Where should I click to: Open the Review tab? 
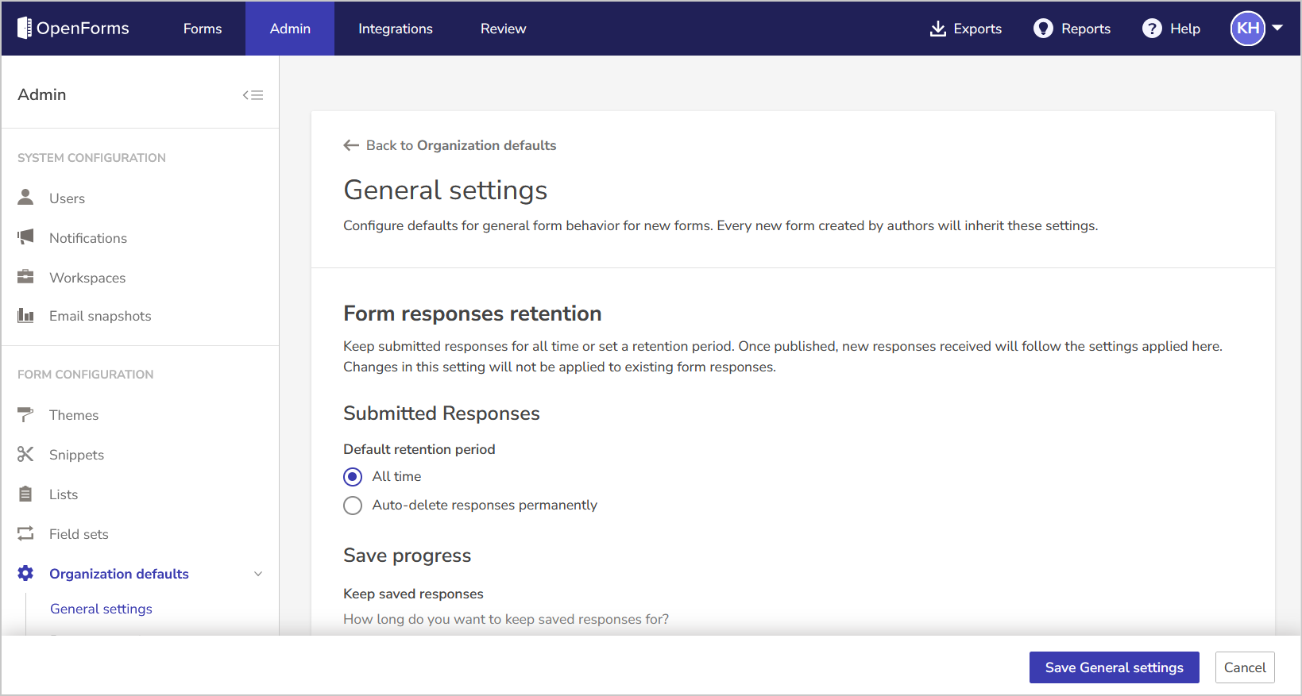(503, 29)
